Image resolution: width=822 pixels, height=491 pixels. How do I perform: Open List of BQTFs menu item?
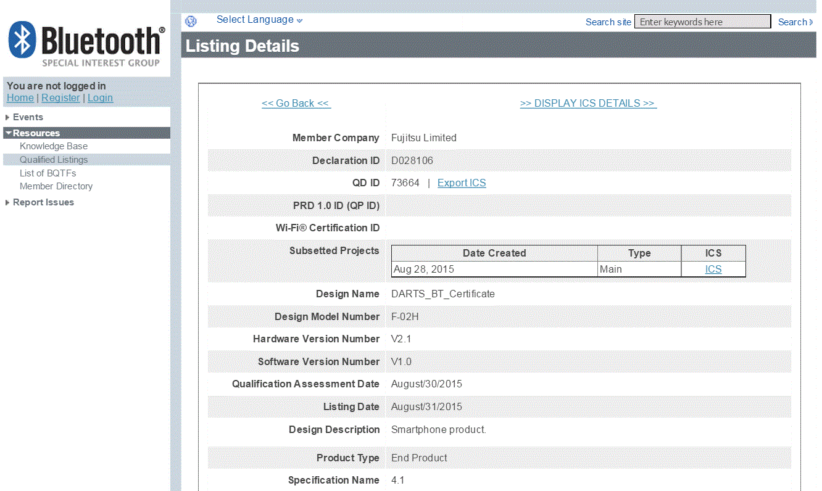(48, 173)
